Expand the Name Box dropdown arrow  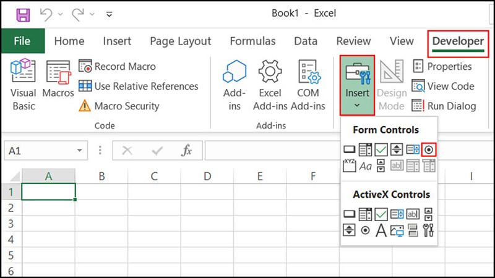[x=80, y=150]
